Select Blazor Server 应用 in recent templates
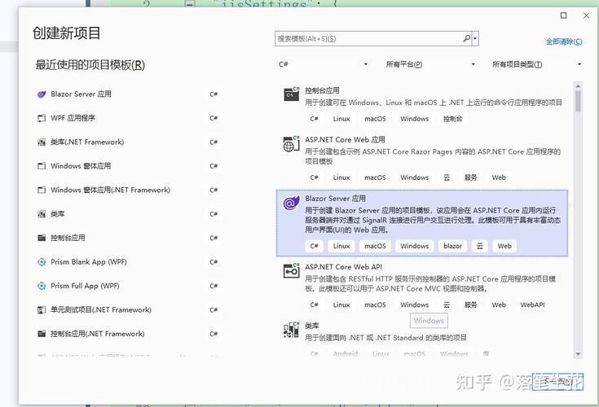599x407 pixels. point(81,94)
